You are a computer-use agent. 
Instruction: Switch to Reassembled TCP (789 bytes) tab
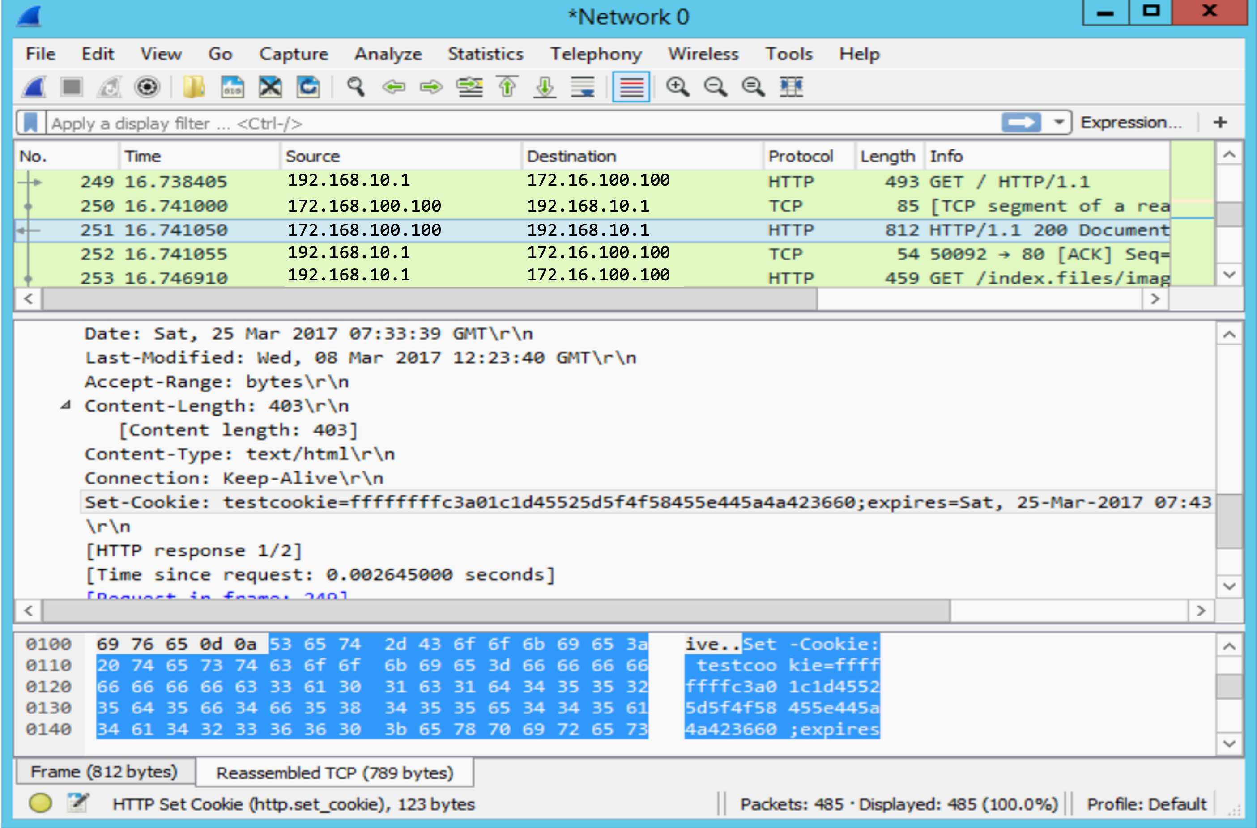click(334, 773)
